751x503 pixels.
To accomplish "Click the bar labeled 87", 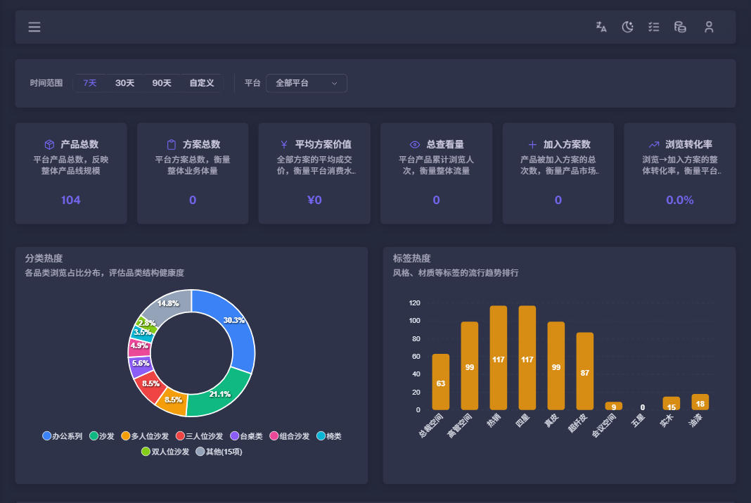I will pyautogui.click(x=585, y=371).
